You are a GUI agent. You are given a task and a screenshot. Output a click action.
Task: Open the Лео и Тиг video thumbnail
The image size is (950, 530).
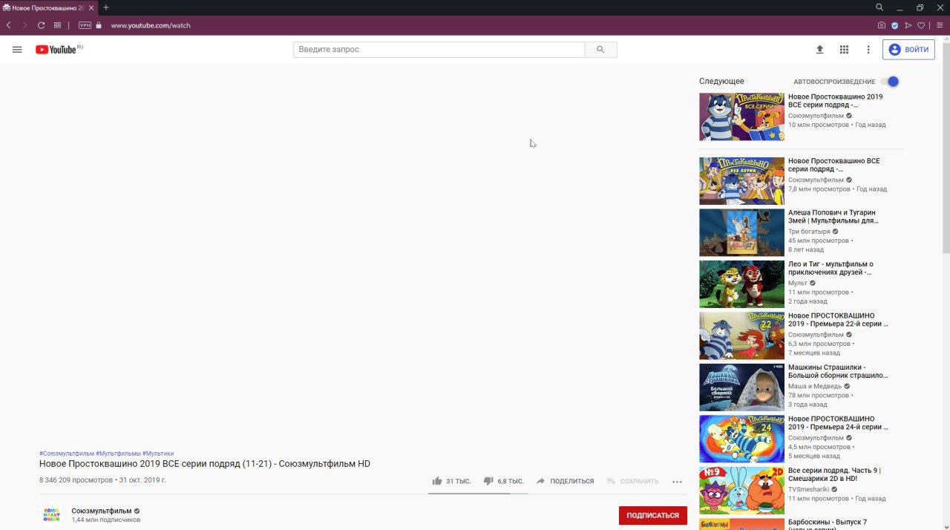[x=741, y=284]
